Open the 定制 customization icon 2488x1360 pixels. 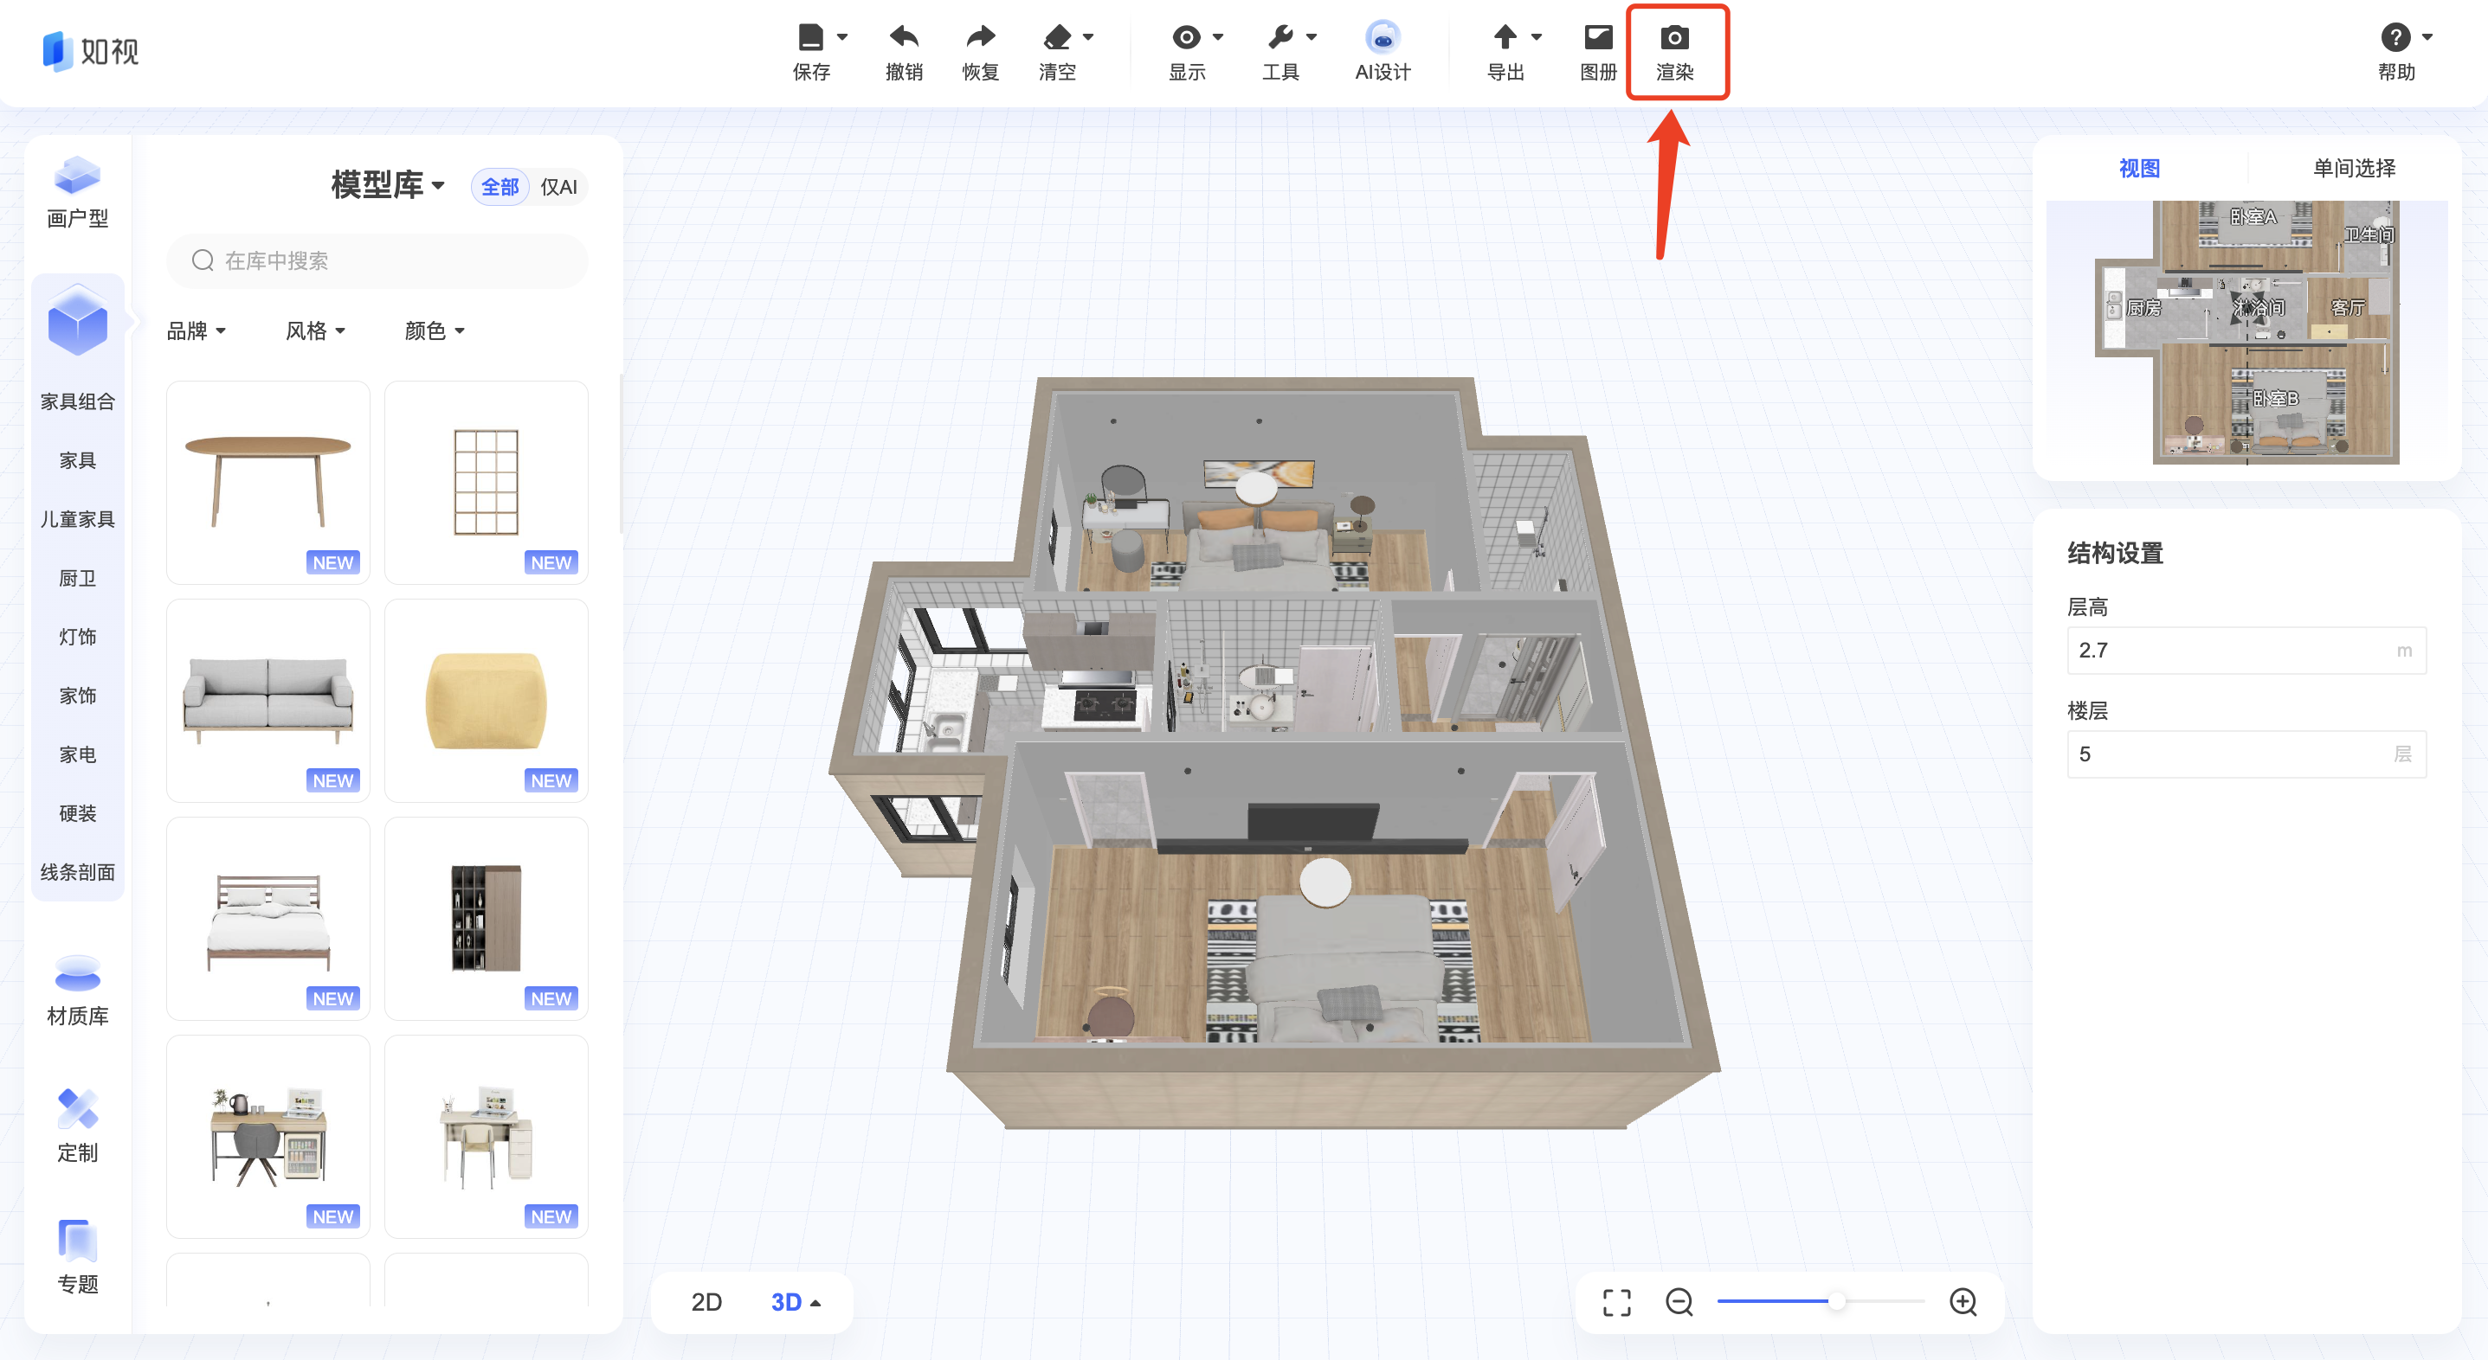77,1108
